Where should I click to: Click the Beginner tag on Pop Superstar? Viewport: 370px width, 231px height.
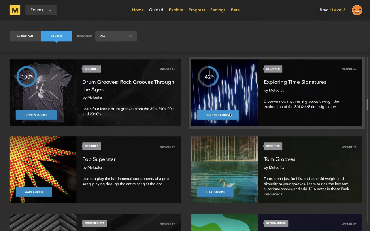coord(91,146)
